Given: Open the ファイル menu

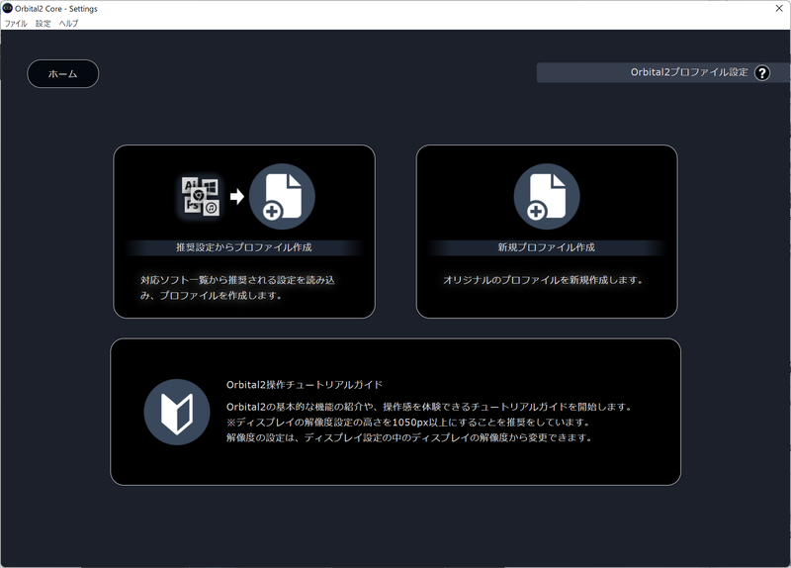Looking at the screenshot, I should [16, 23].
